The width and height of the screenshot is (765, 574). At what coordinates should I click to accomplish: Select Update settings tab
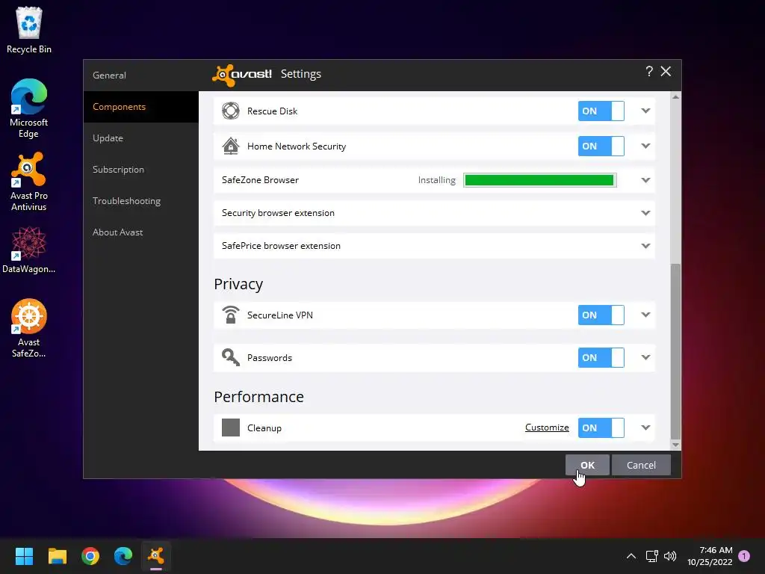[x=141, y=138]
